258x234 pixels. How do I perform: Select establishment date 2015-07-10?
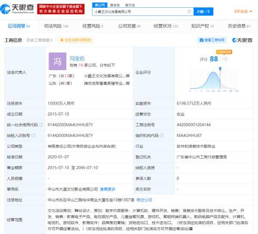pos(58,114)
